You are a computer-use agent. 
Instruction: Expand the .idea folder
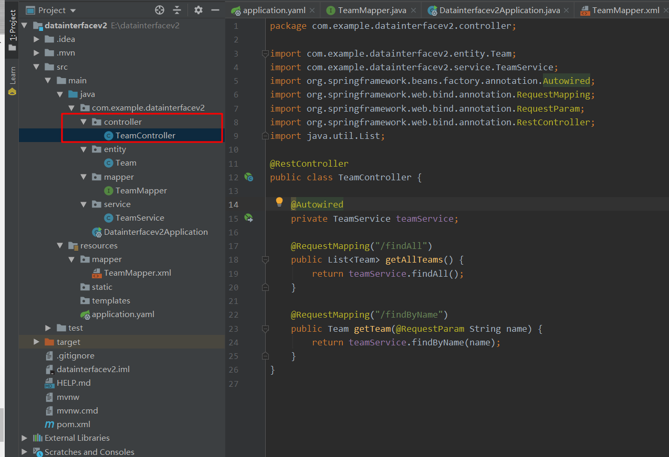point(36,39)
